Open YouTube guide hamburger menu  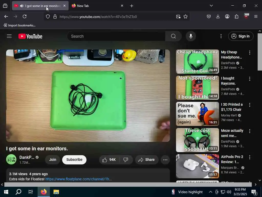9,36
